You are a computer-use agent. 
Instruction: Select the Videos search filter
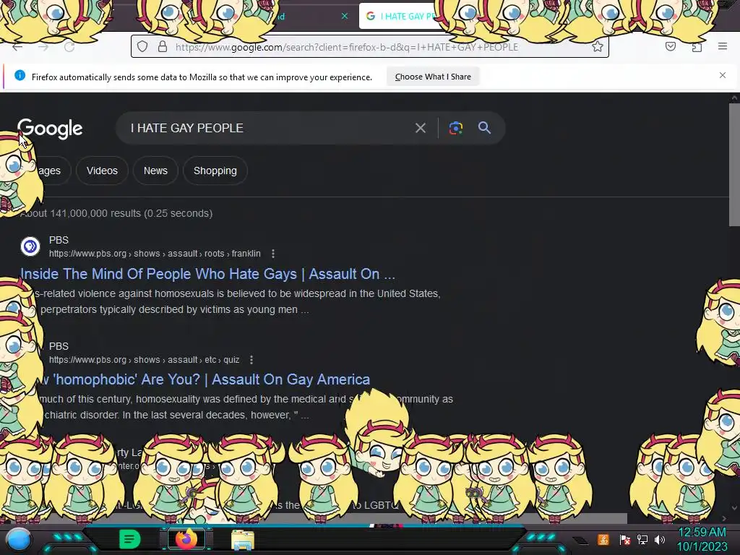pos(102,171)
